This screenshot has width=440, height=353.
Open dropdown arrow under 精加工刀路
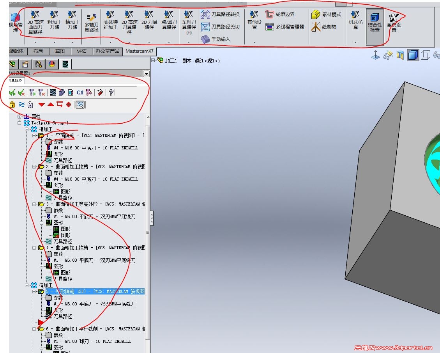(x=72, y=42)
